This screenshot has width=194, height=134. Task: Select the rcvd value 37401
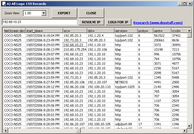click(179, 36)
